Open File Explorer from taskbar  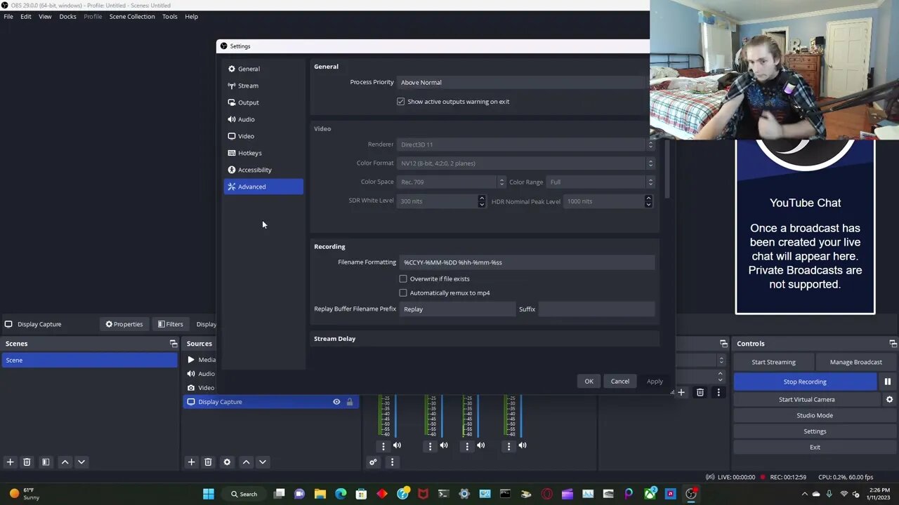[320, 494]
